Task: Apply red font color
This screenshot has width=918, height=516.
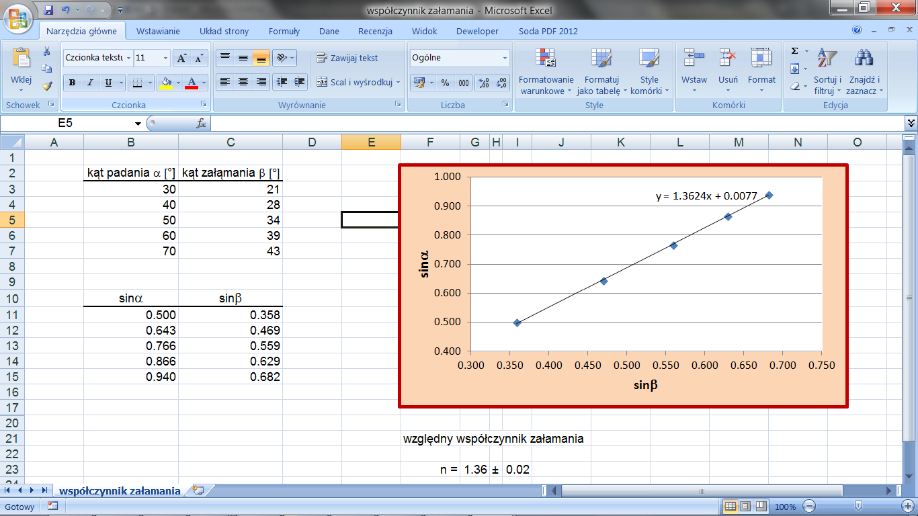Action: click(x=192, y=83)
